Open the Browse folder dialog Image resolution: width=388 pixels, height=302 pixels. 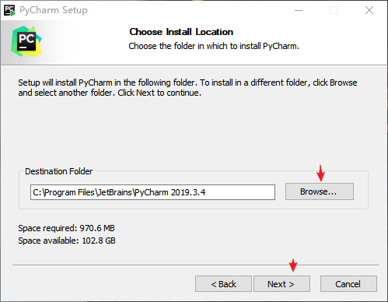click(320, 191)
